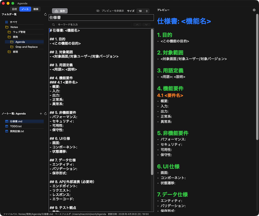Open the Notes root folder
259x216 pixels.
14,27
